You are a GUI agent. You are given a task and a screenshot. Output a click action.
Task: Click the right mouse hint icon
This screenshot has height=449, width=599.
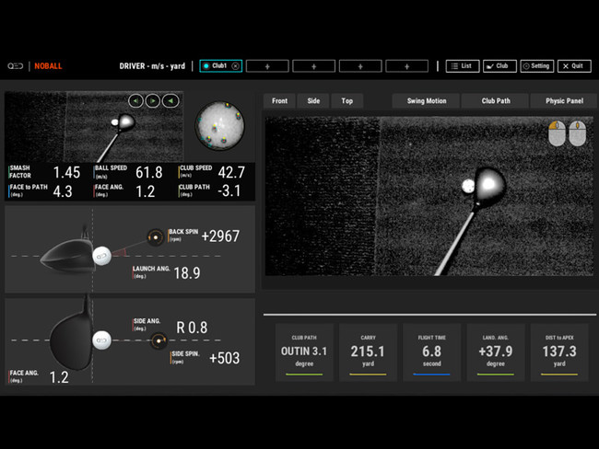[577, 134]
